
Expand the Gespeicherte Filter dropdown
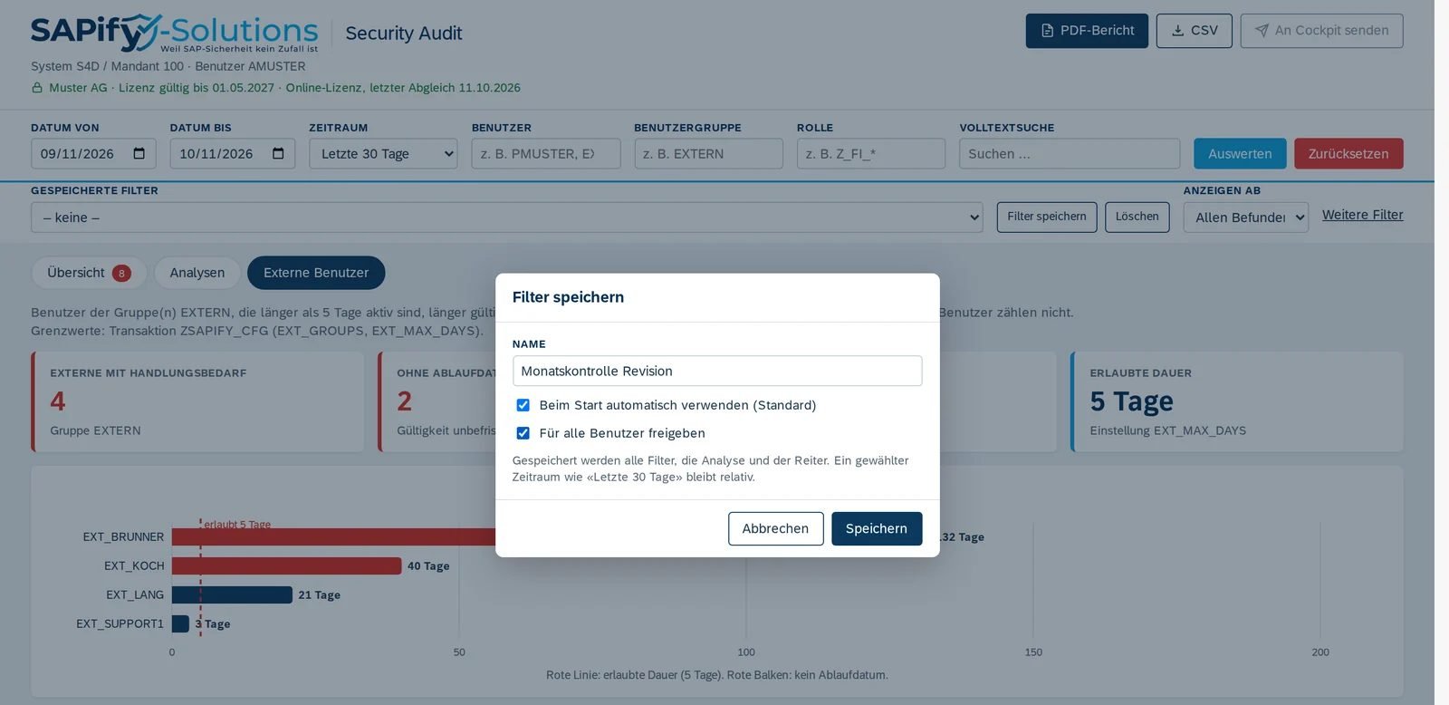coord(506,217)
